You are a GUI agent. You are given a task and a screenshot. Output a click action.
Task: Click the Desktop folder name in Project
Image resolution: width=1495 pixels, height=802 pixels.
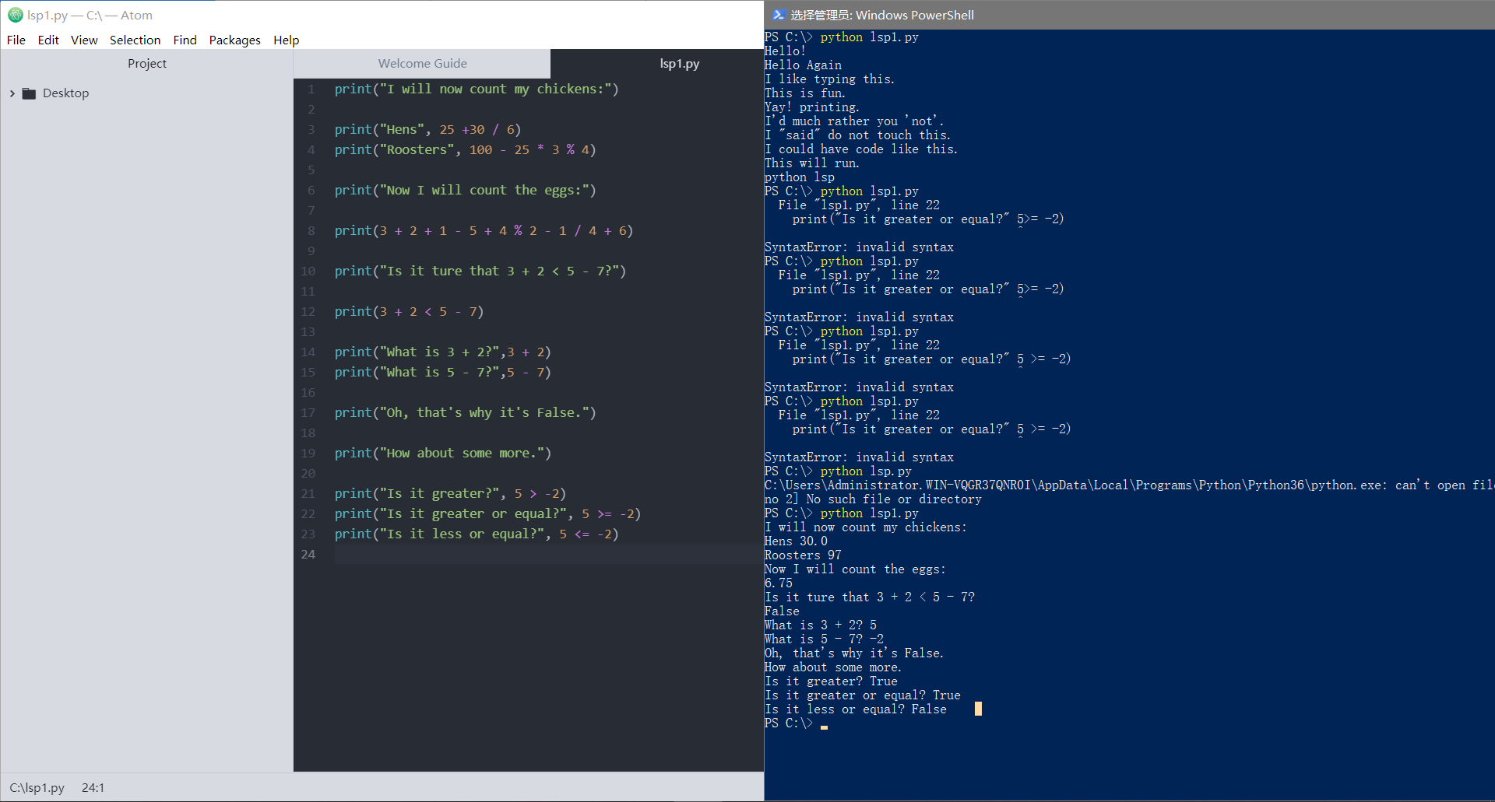65,93
